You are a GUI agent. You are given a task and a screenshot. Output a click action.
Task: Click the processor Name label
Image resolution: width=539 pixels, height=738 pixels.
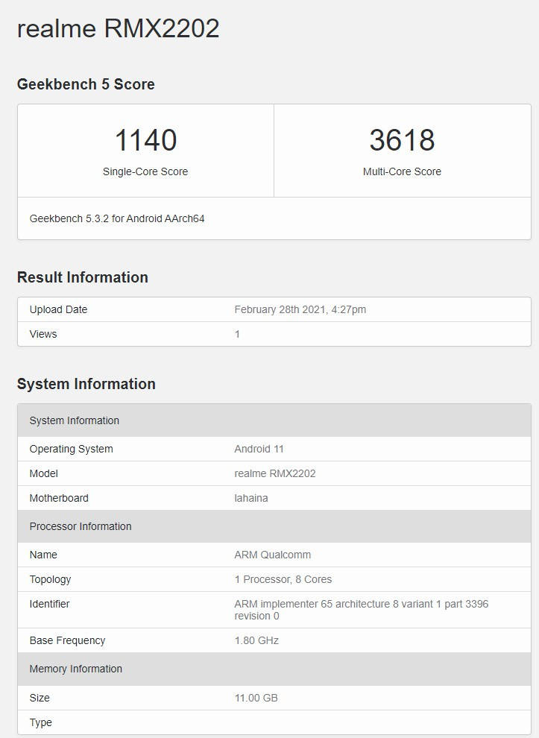click(x=42, y=555)
